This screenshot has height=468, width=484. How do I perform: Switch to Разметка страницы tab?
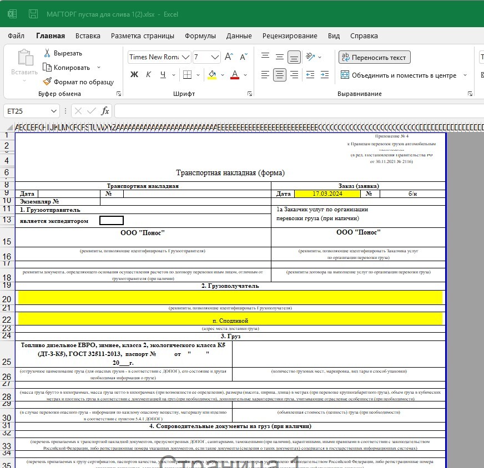coord(143,35)
